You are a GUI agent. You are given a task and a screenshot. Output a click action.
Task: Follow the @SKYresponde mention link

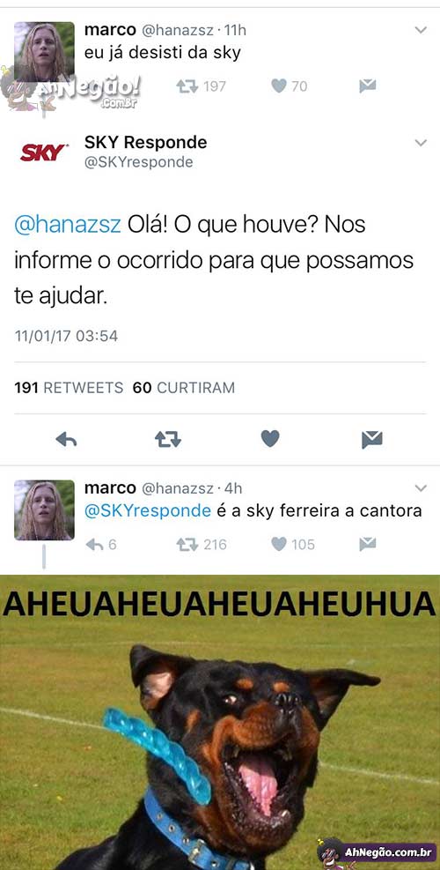click(x=148, y=510)
